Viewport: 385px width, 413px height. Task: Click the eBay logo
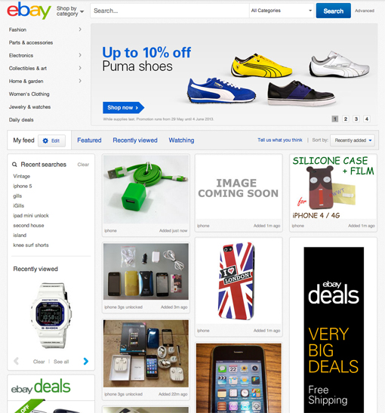(x=29, y=11)
